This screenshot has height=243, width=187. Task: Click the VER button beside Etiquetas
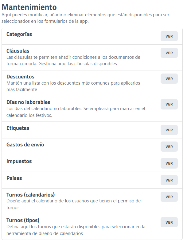[169, 130]
